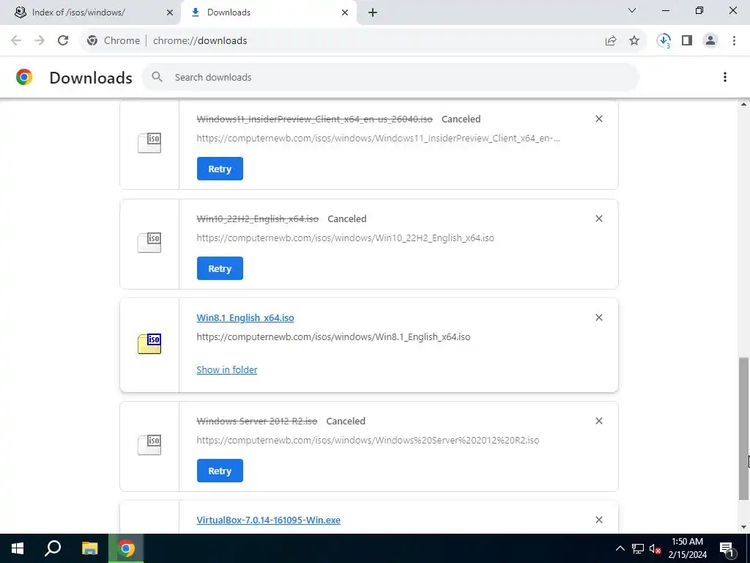Screen dimensions: 750x563
Task: Click the Canceled status of Win10_22H2
Action: pyautogui.click(x=346, y=218)
